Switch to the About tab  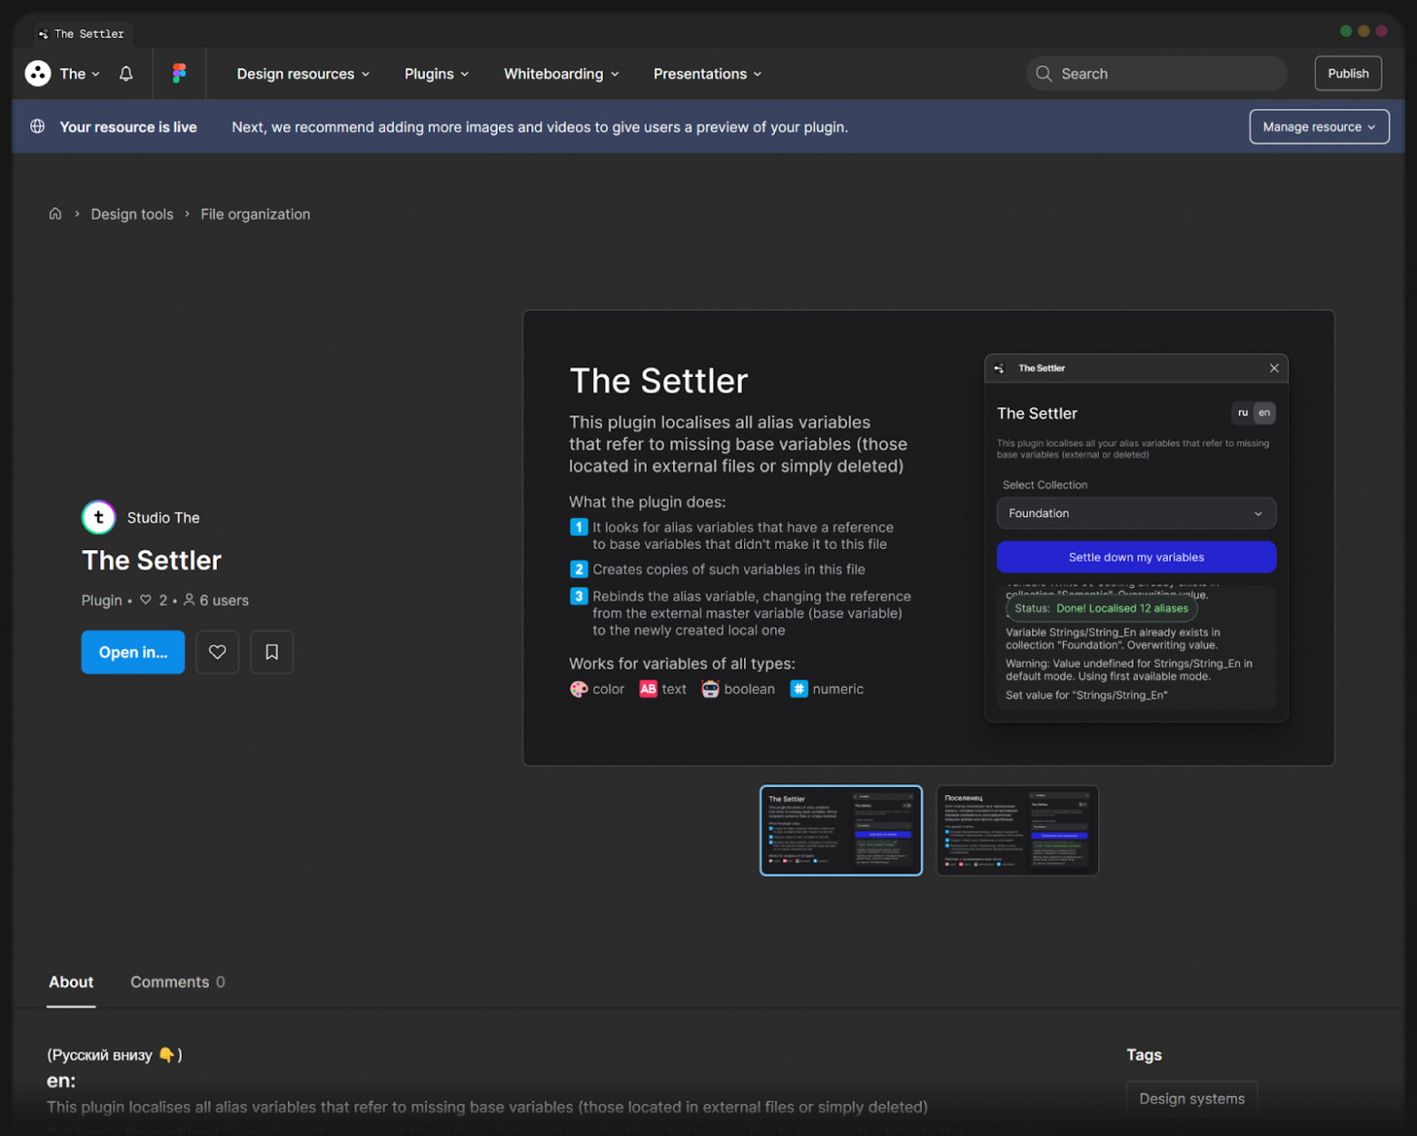[71, 982]
